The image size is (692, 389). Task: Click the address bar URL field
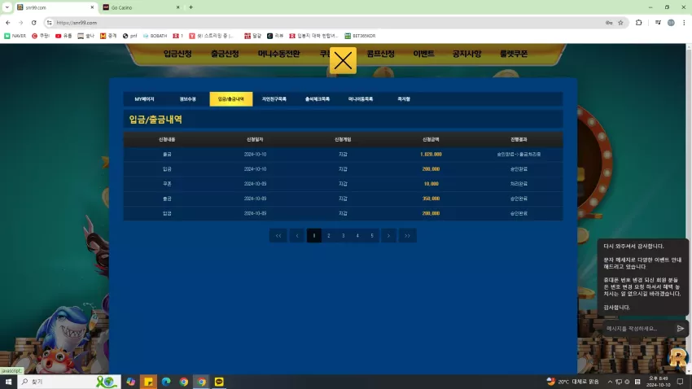(x=326, y=23)
